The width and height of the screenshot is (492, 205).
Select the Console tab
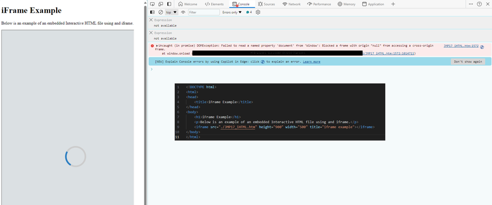[x=241, y=4]
